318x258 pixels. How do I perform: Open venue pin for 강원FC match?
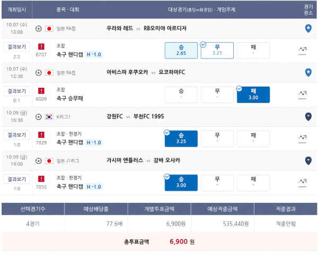tap(308, 116)
